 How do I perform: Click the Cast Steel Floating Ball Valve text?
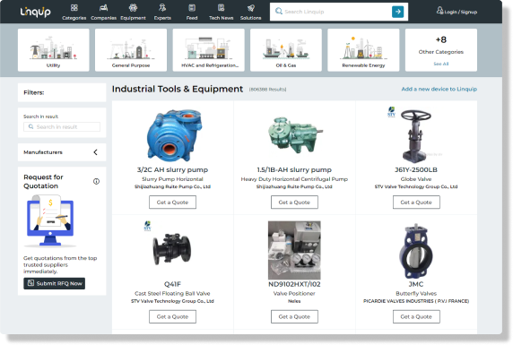(172, 293)
